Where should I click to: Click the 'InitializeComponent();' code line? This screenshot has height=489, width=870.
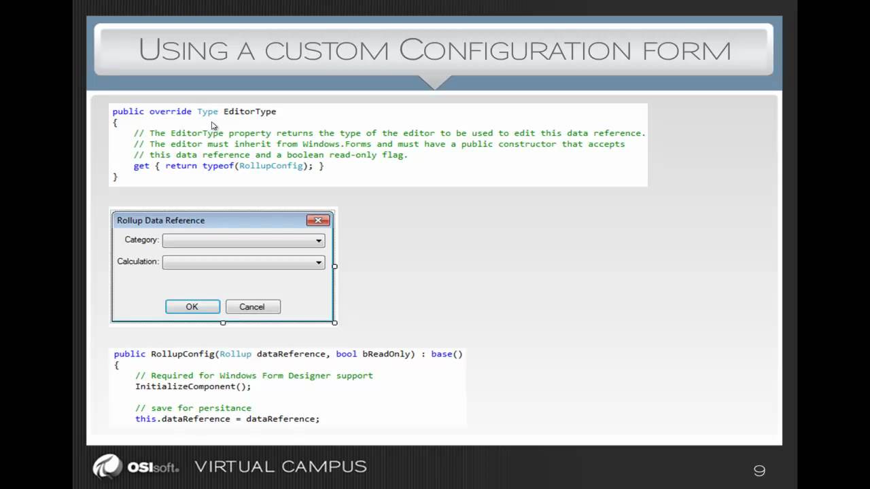pyautogui.click(x=193, y=386)
